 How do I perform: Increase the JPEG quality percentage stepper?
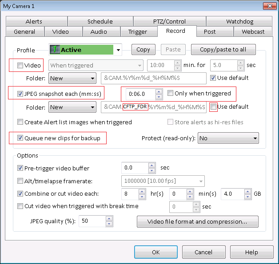click(109, 219)
